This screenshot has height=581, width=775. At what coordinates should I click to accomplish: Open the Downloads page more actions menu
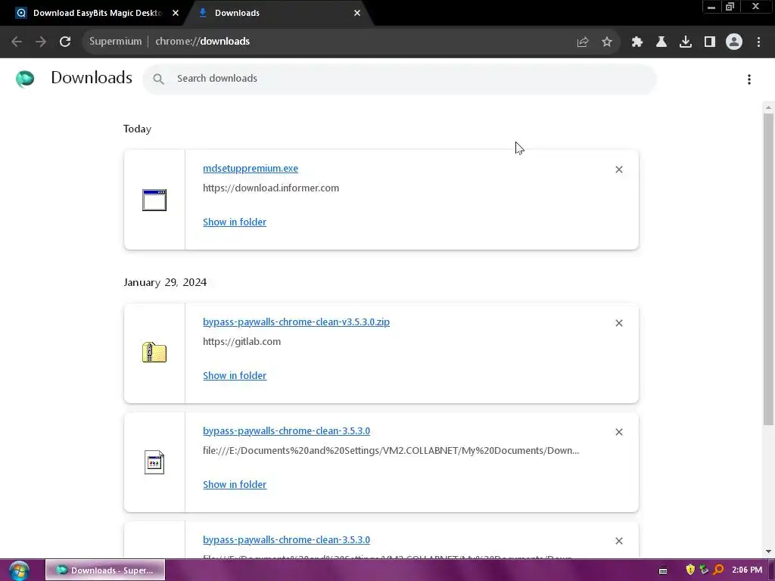point(749,79)
